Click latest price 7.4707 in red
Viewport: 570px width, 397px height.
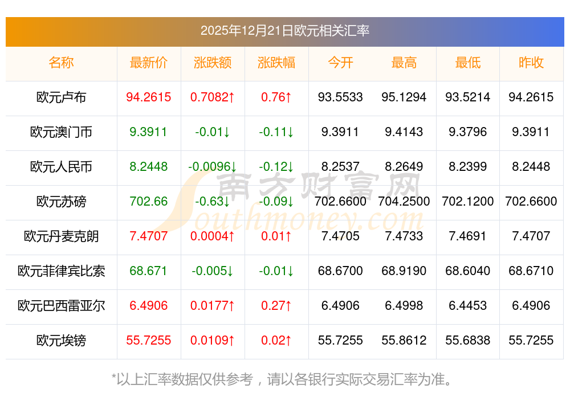click(149, 236)
